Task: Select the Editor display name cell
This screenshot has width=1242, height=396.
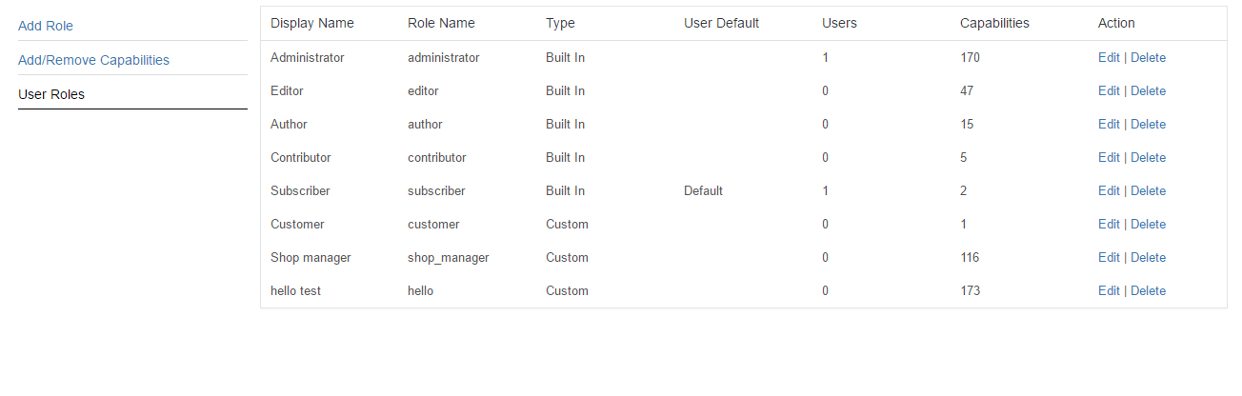Action: tap(287, 90)
